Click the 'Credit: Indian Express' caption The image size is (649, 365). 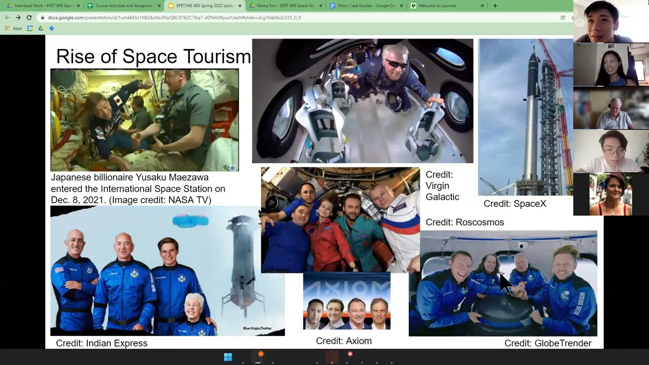(102, 343)
